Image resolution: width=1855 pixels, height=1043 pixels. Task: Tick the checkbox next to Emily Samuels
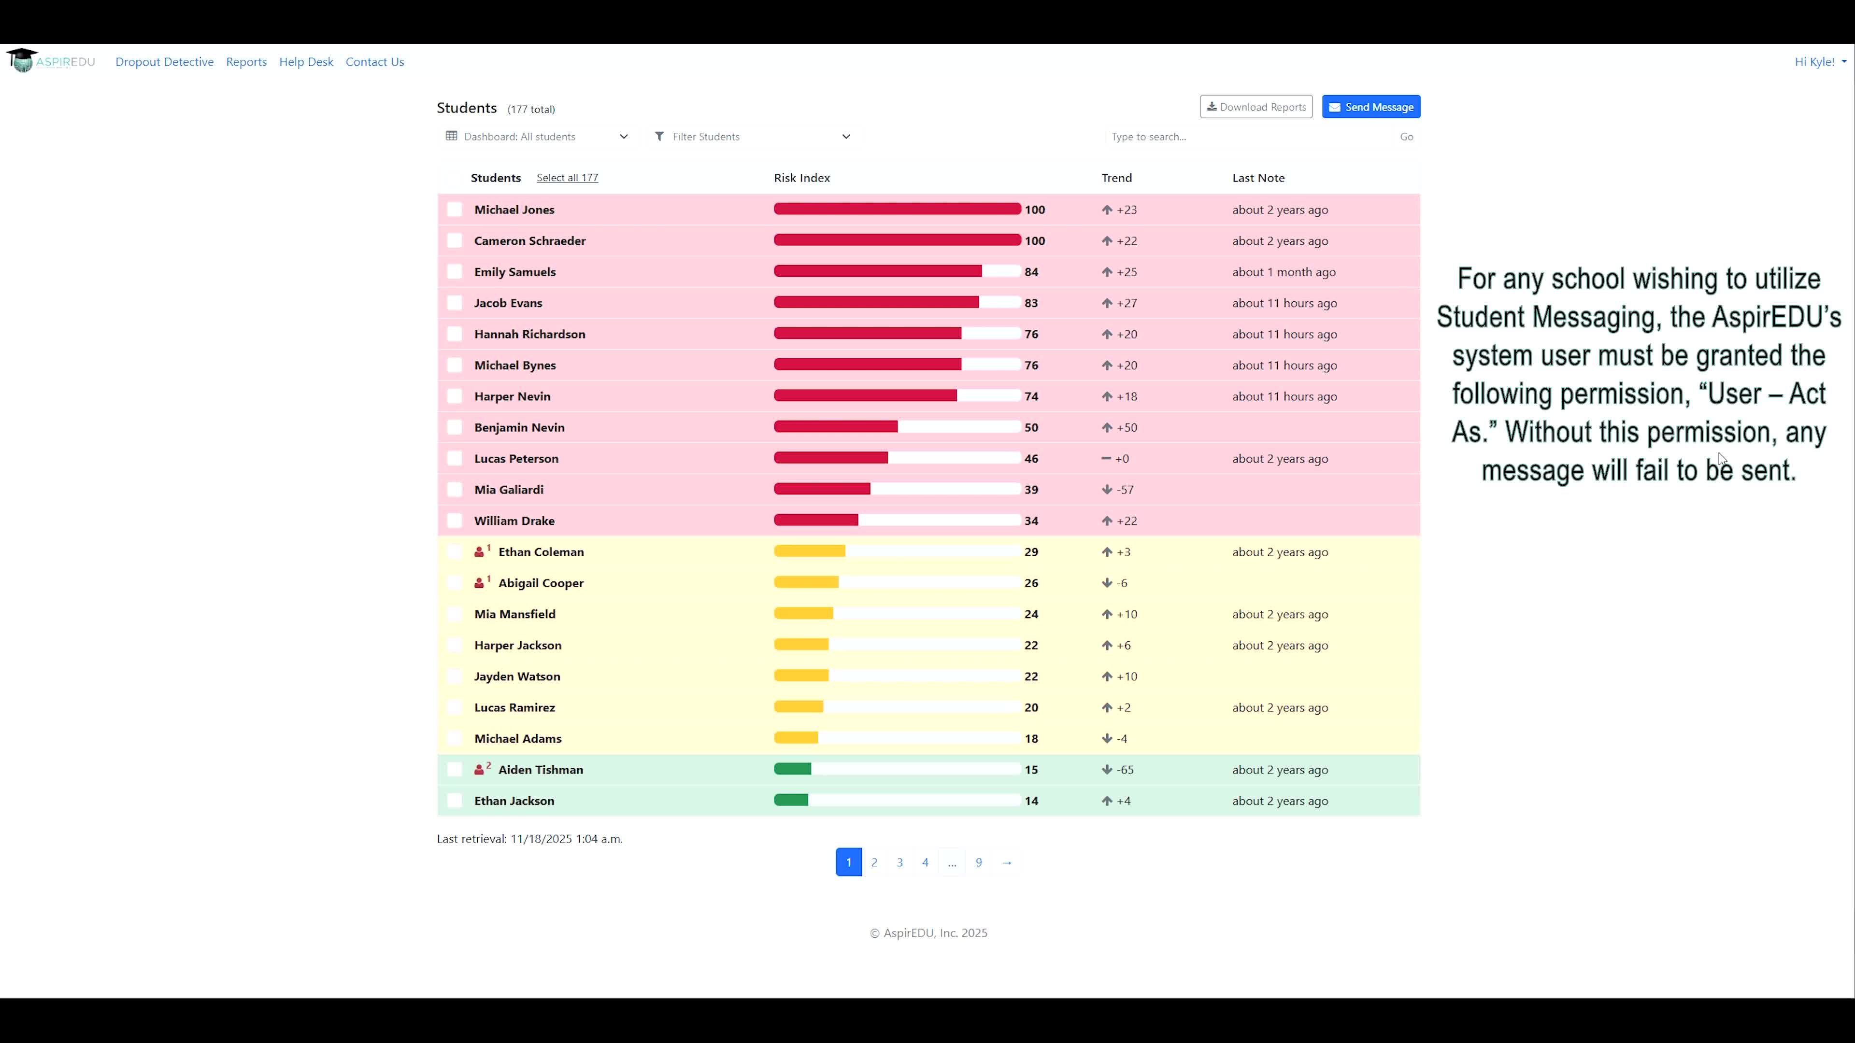click(455, 271)
